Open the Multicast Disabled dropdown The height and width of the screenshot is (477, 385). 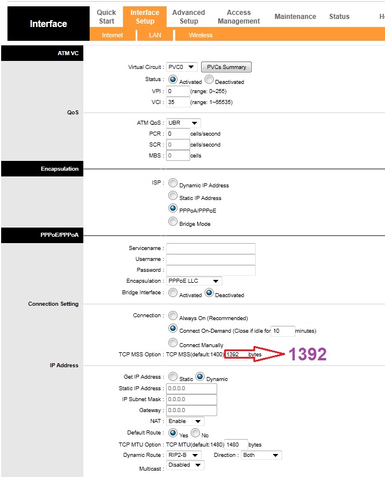pyautogui.click(x=185, y=465)
